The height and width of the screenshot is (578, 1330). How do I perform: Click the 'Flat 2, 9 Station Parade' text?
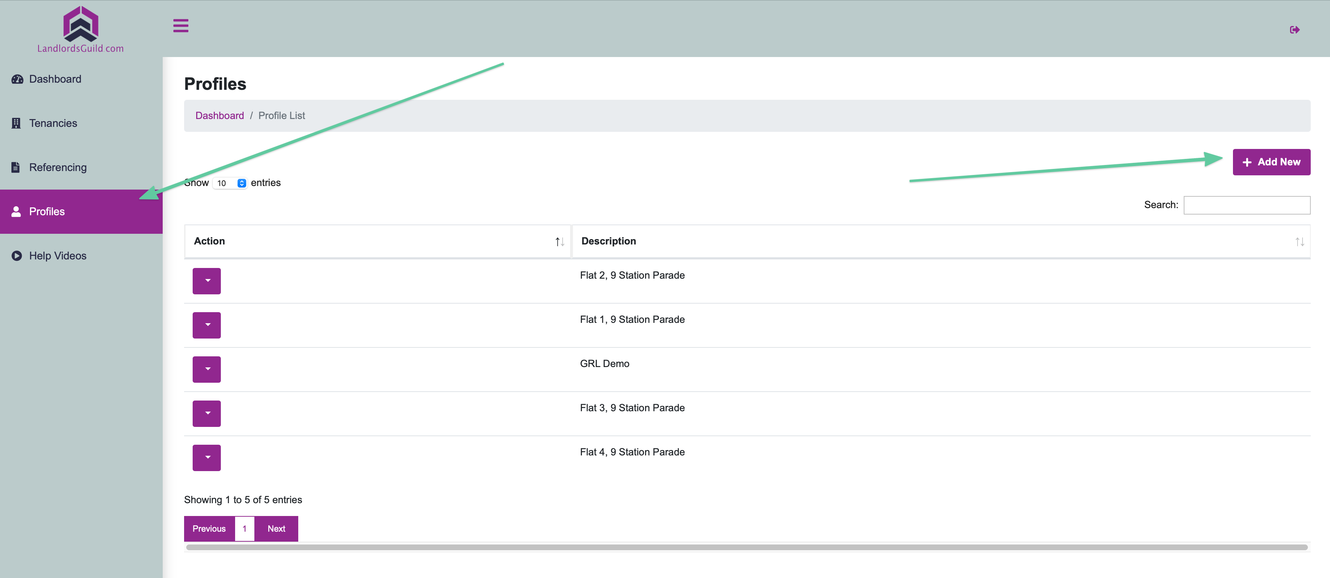632,275
